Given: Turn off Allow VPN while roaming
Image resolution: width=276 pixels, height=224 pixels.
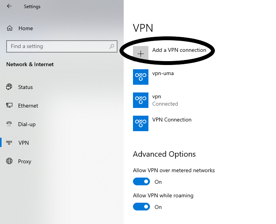Looking at the screenshot, I should (141, 207).
